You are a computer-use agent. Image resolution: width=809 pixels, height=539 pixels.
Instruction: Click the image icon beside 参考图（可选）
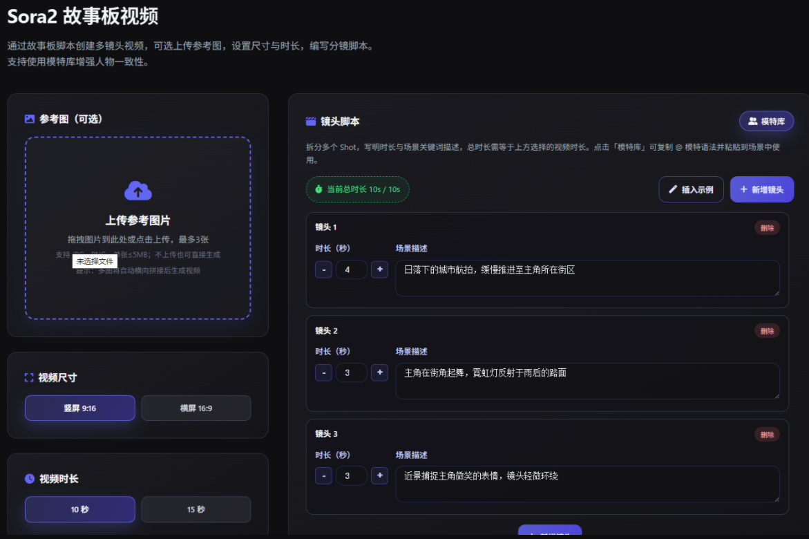[x=28, y=118]
